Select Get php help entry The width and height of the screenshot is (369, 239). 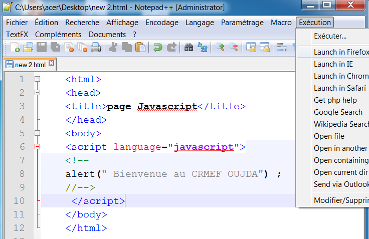332,100
